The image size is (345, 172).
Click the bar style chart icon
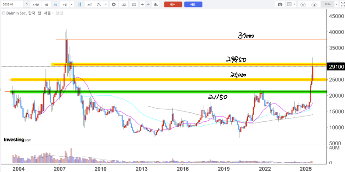click(x=99, y=4)
